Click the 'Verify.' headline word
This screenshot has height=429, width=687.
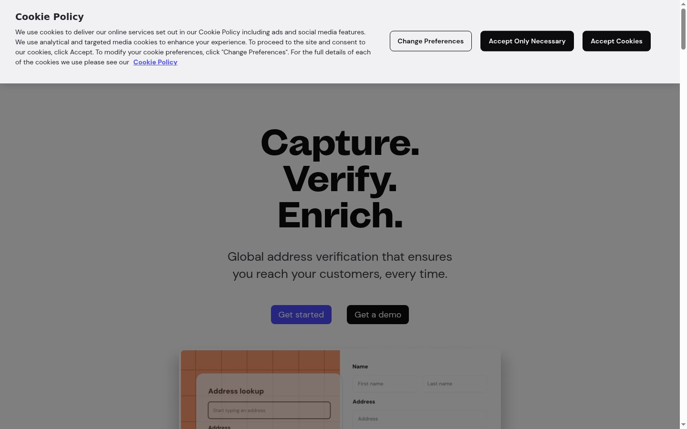340,179
